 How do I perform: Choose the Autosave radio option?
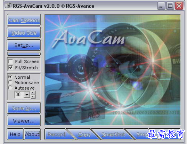click(10, 88)
